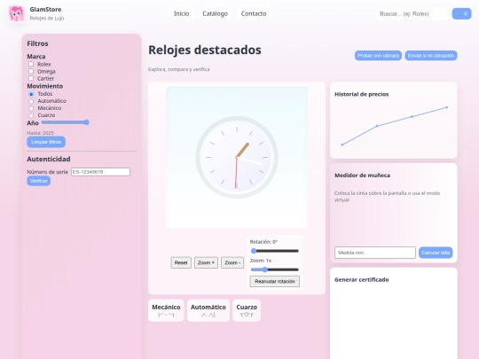Click Probar con cámara button

378,56
